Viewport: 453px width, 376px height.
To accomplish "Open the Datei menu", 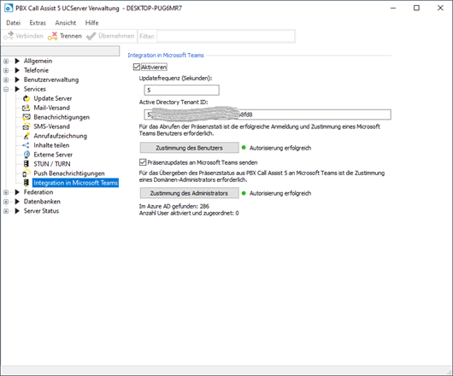I will tap(14, 23).
